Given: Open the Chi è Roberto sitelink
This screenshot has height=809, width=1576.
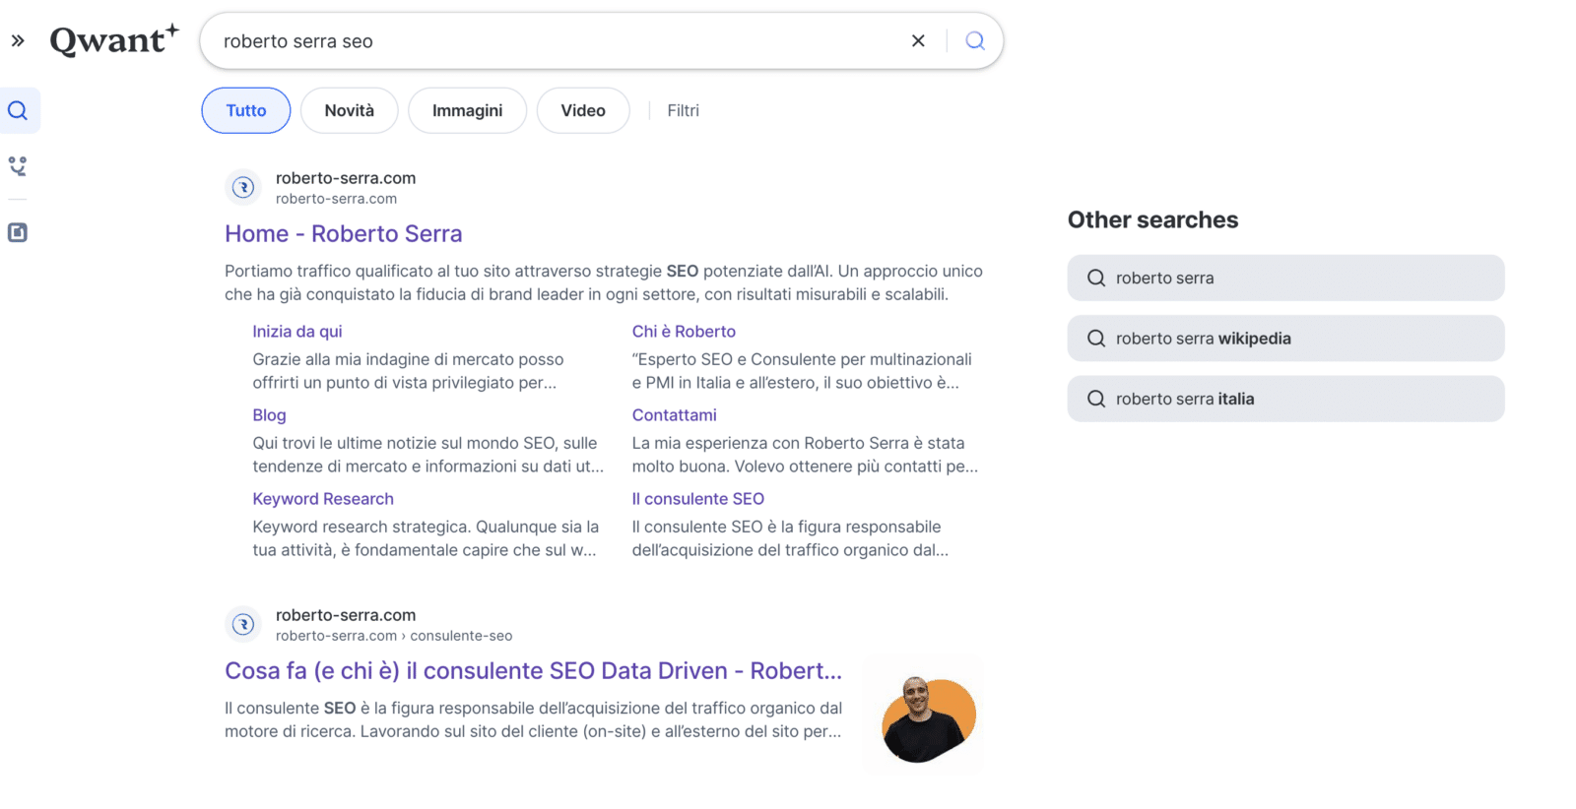Looking at the screenshot, I should [684, 332].
